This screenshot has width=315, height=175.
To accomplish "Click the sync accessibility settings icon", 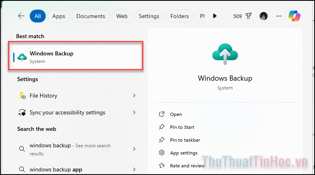I will pyautogui.click(x=22, y=112).
